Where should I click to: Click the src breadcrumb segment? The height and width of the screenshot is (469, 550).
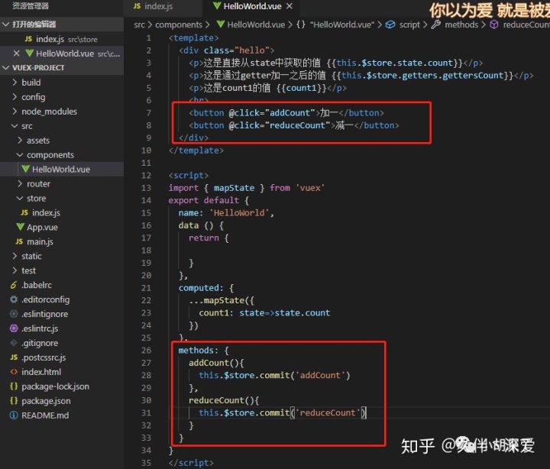(139, 24)
